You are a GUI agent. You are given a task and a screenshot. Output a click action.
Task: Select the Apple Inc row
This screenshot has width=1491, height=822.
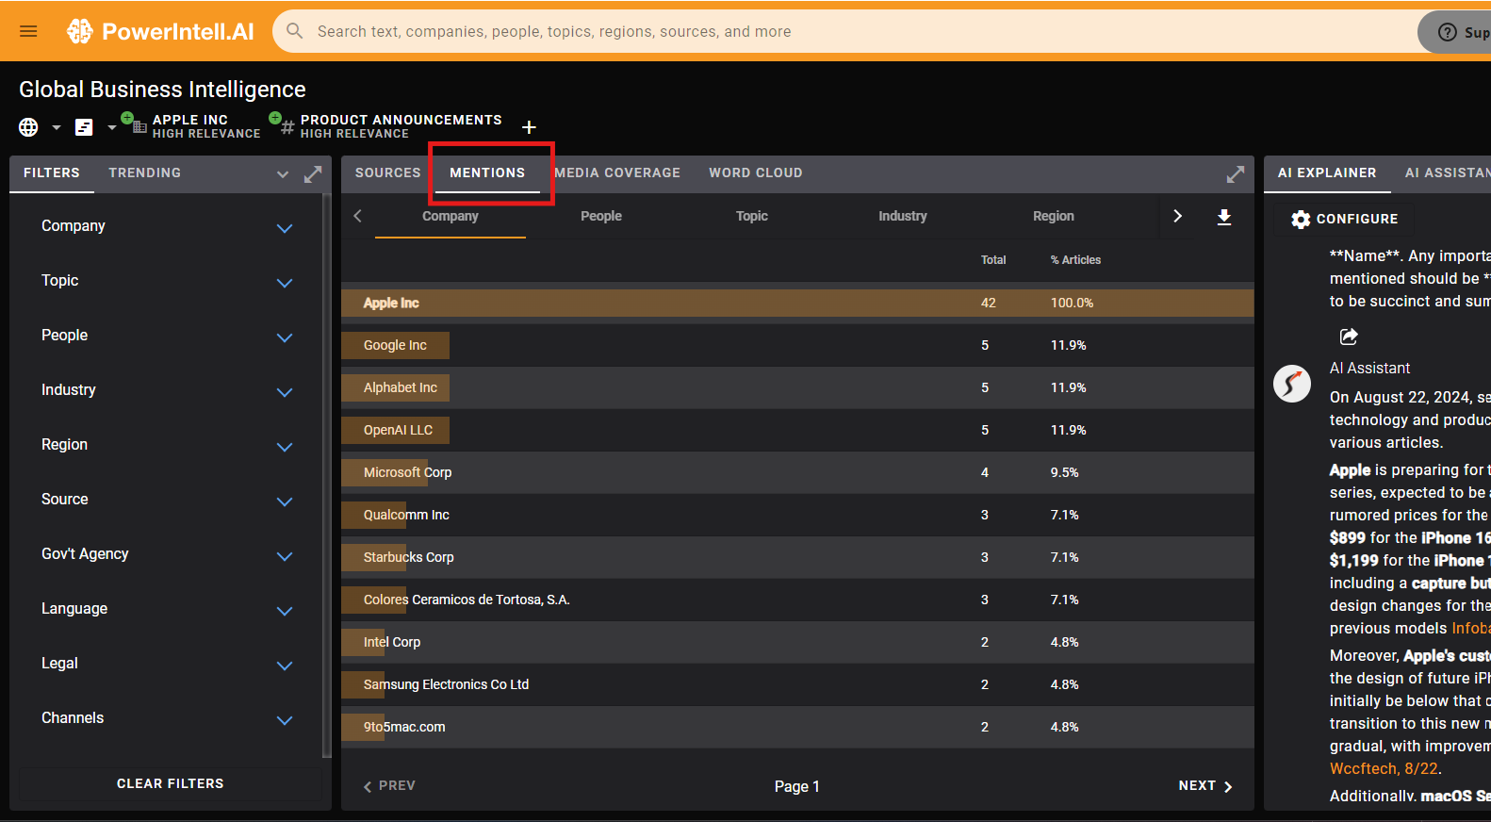(x=797, y=304)
